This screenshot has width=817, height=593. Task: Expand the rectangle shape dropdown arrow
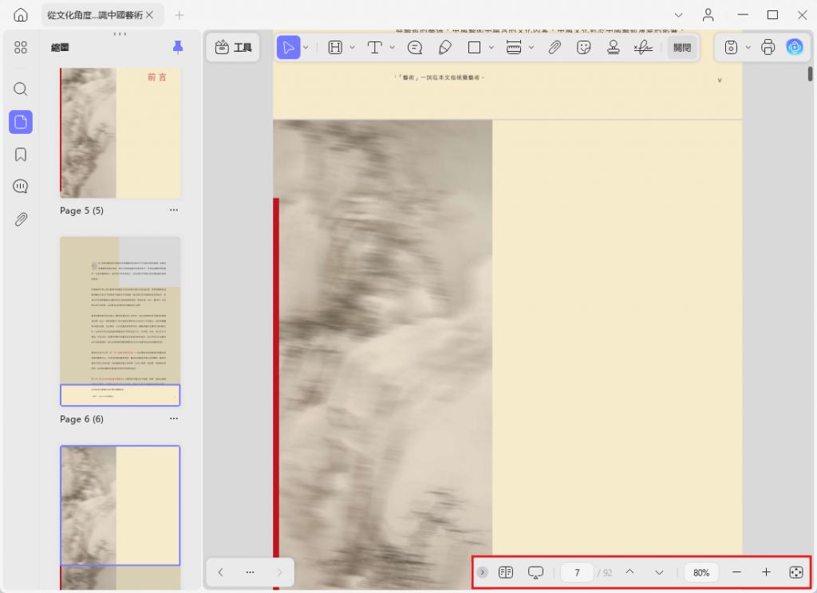click(491, 48)
